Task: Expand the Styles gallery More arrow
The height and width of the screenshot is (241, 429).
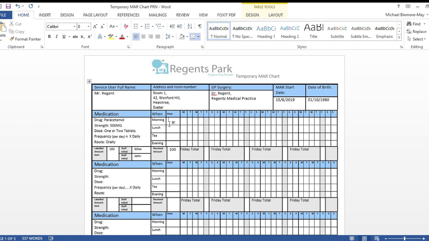Action: [x=399, y=38]
